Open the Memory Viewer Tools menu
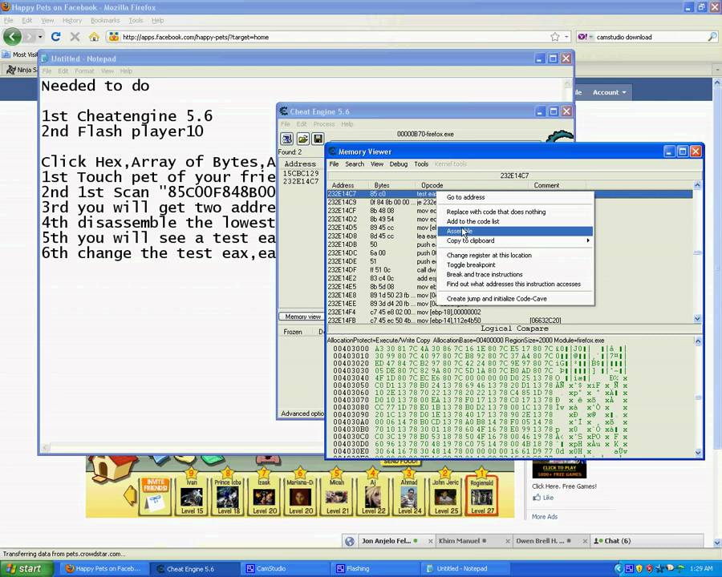Viewport: 722px width, 577px height. tap(421, 163)
